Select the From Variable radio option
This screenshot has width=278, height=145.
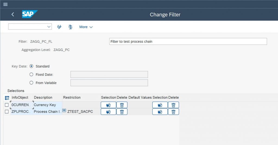pos(31,83)
